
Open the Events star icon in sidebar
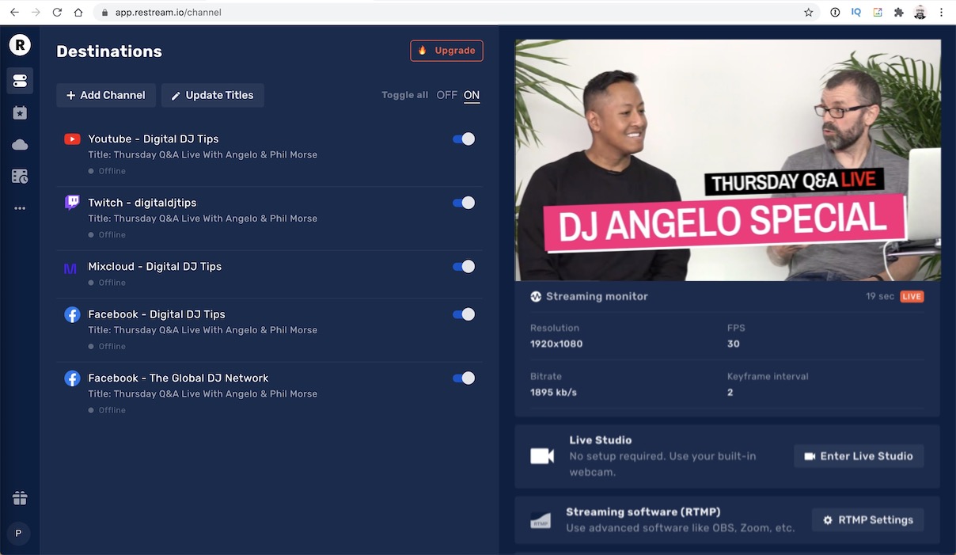click(19, 112)
